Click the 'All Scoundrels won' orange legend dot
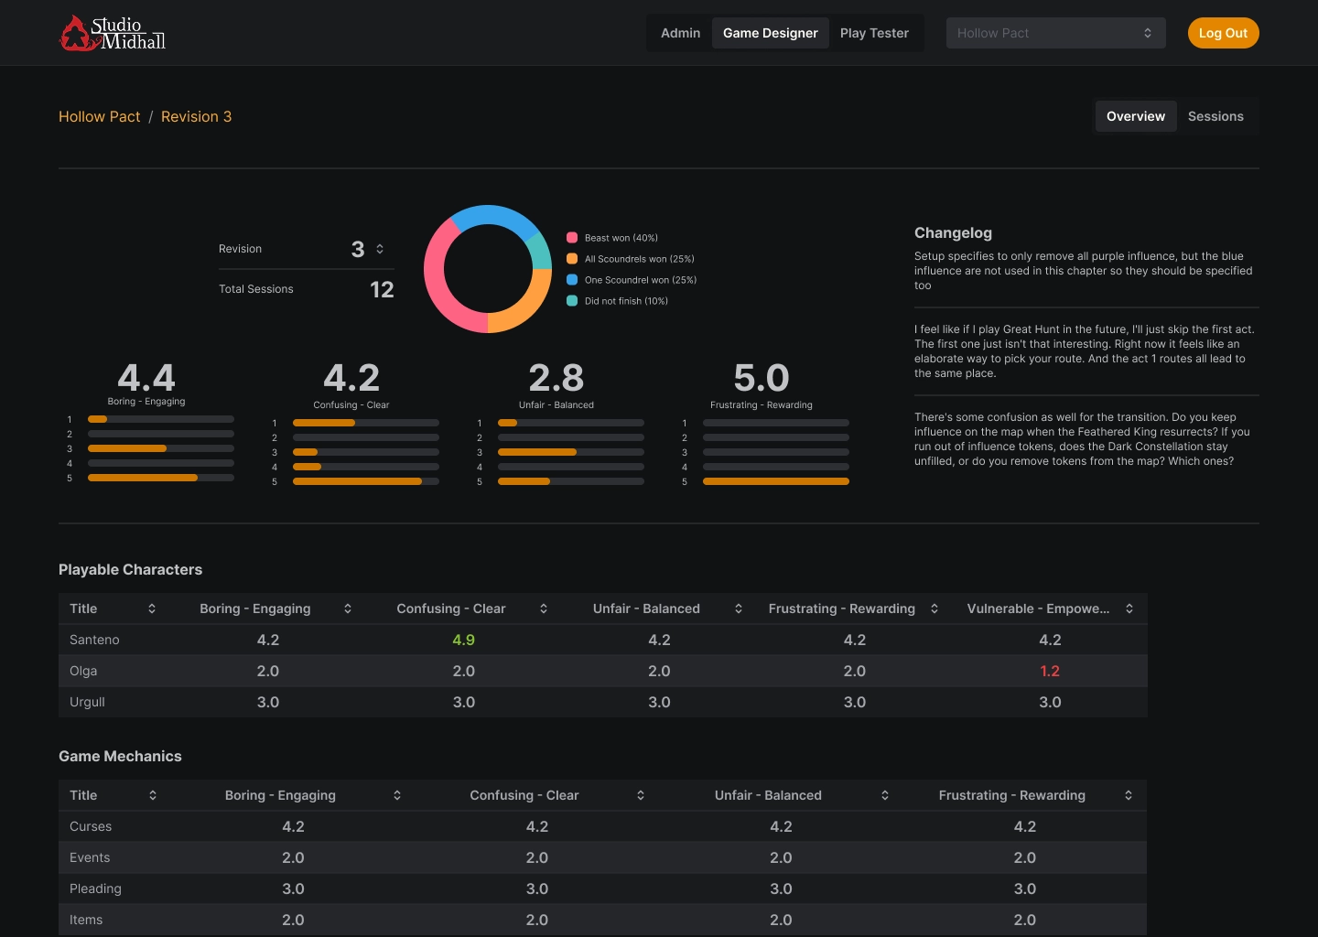This screenshot has height=937, width=1318. [x=573, y=259]
